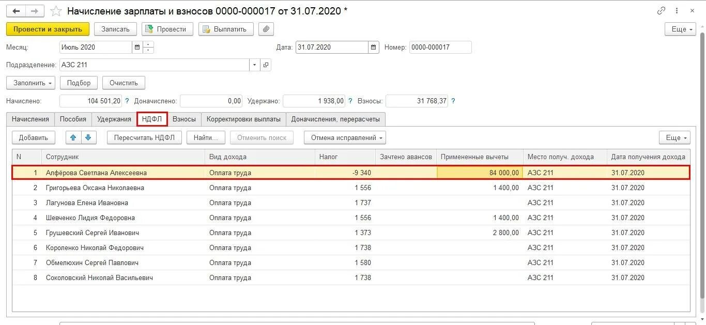Expand the Подразделение dropdown list

(254, 65)
